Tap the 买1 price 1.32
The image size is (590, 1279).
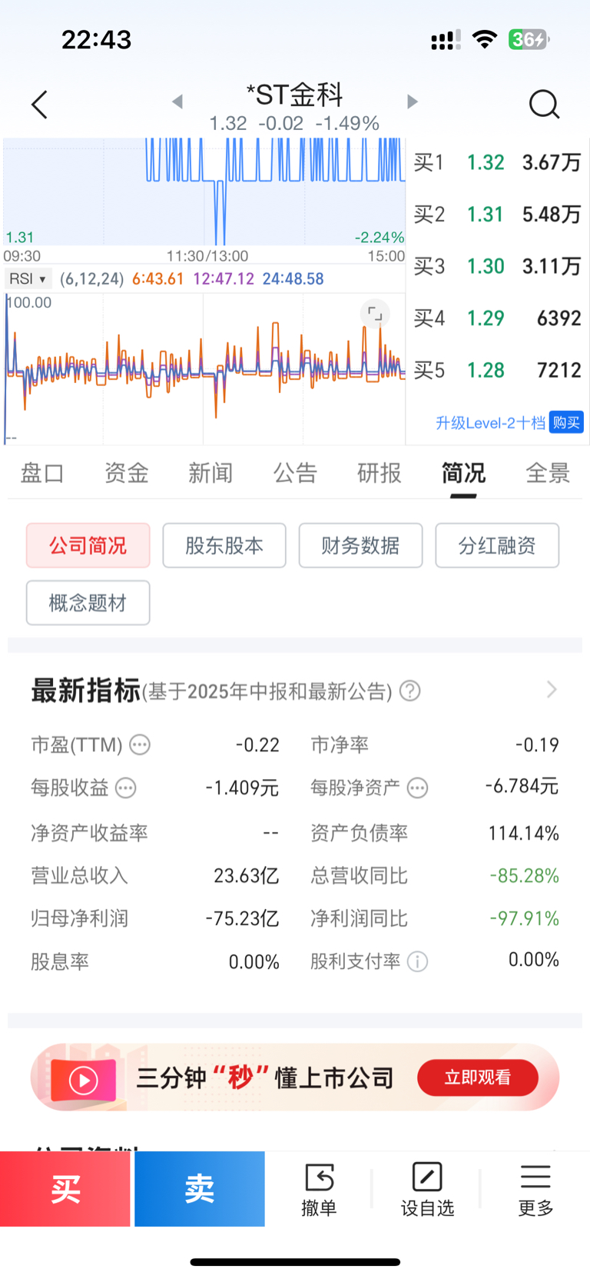pos(486,162)
